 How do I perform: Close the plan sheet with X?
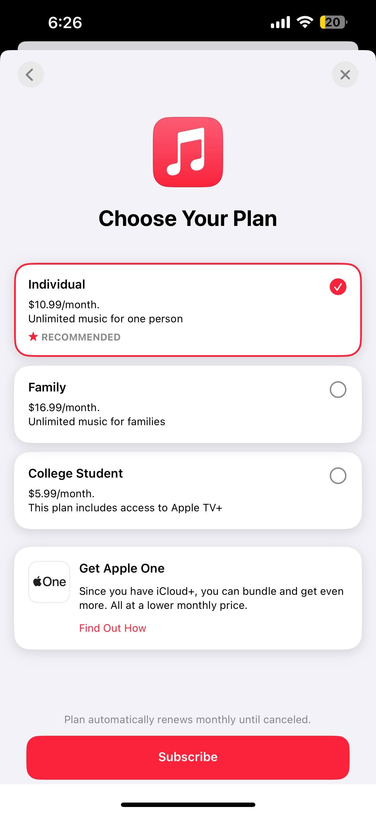pyautogui.click(x=345, y=75)
